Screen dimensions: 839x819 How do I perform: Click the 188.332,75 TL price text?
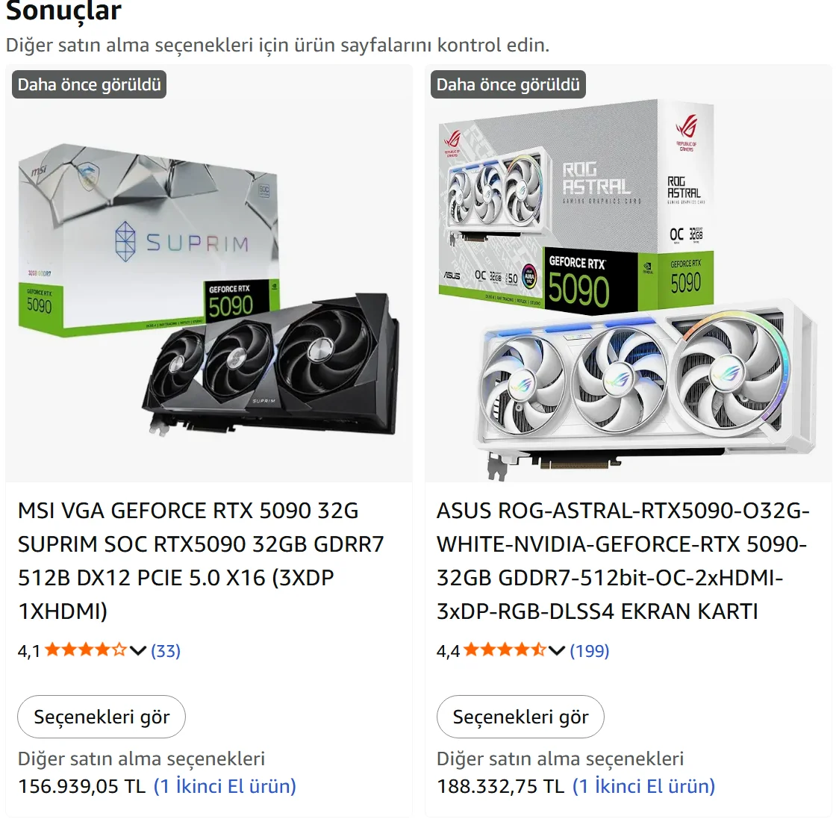[x=501, y=786]
